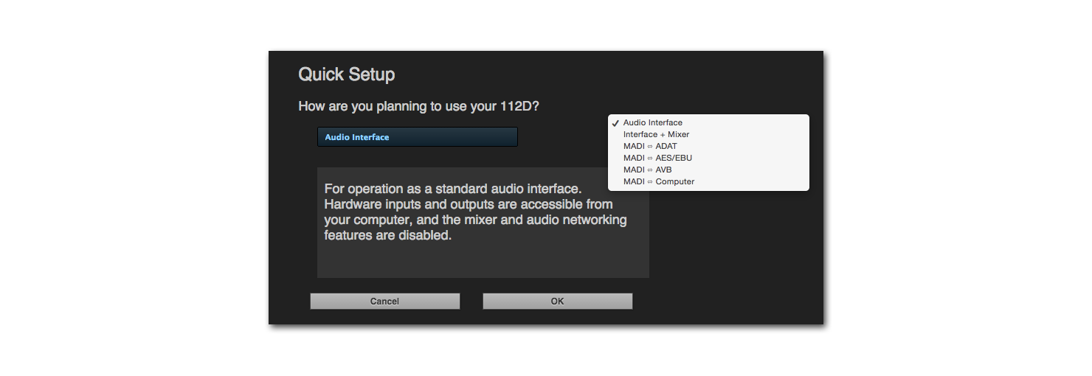Confirm setup with the OK button

click(557, 301)
